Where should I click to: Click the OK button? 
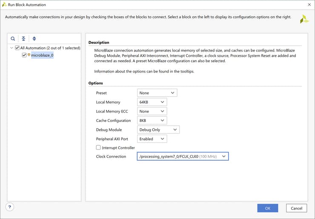coord(267,208)
